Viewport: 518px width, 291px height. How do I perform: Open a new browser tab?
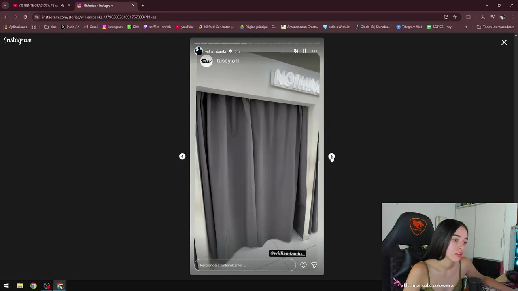coord(143,6)
